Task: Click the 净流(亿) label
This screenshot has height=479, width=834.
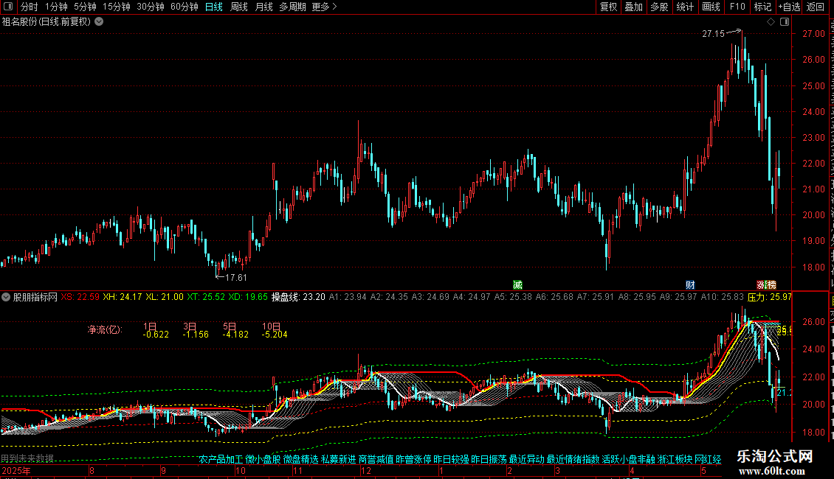Action: [105, 329]
